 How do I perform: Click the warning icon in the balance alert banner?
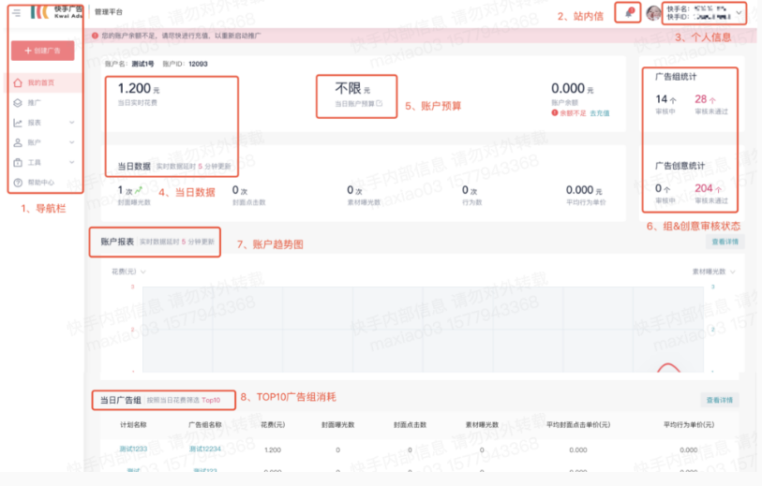[x=96, y=36]
